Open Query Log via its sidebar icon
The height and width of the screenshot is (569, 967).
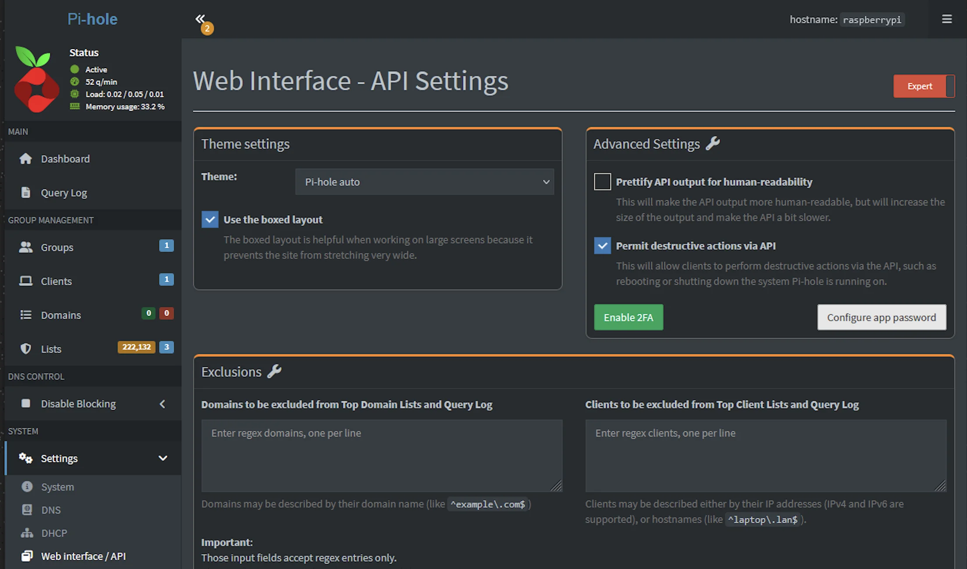(26, 192)
